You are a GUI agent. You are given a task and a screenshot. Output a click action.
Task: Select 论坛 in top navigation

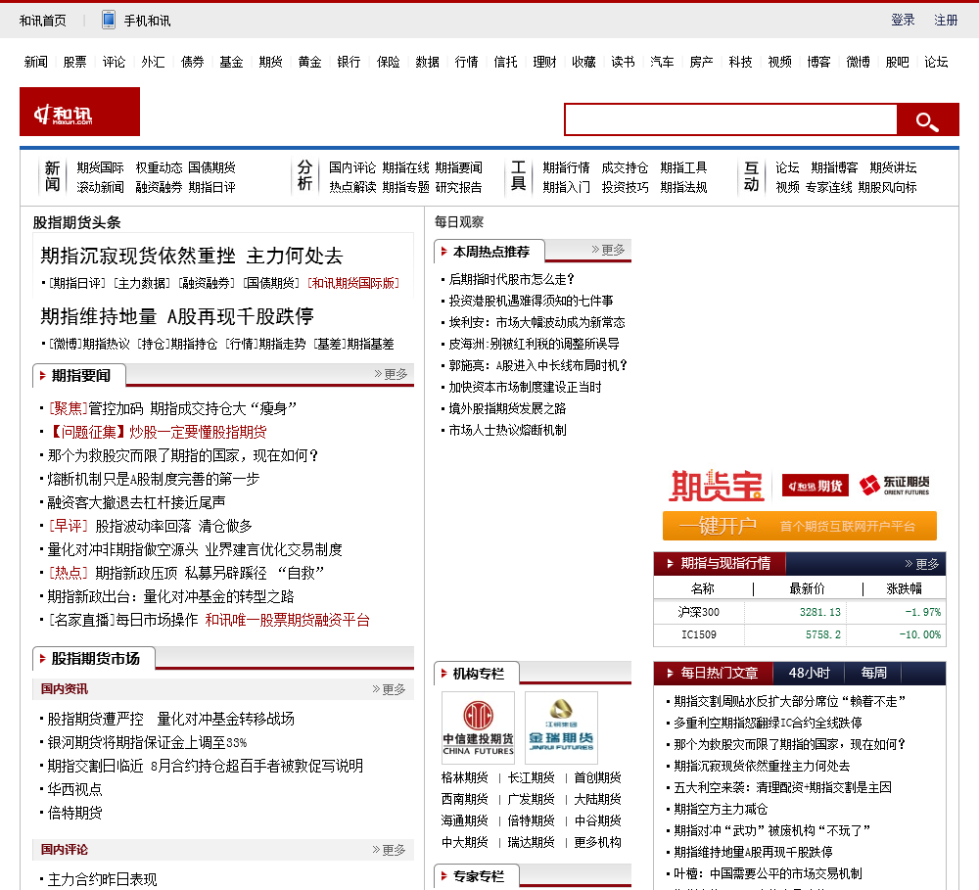pos(936,62)
